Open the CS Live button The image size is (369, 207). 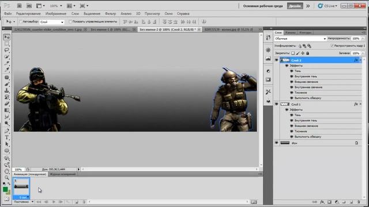(327, 6)
